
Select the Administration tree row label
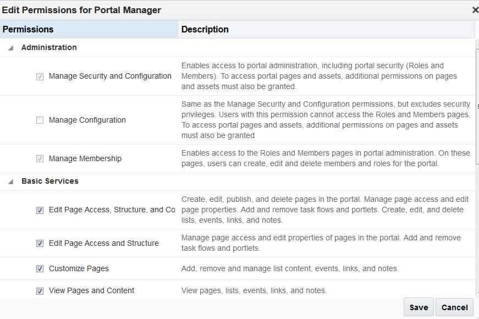[49, 48]
